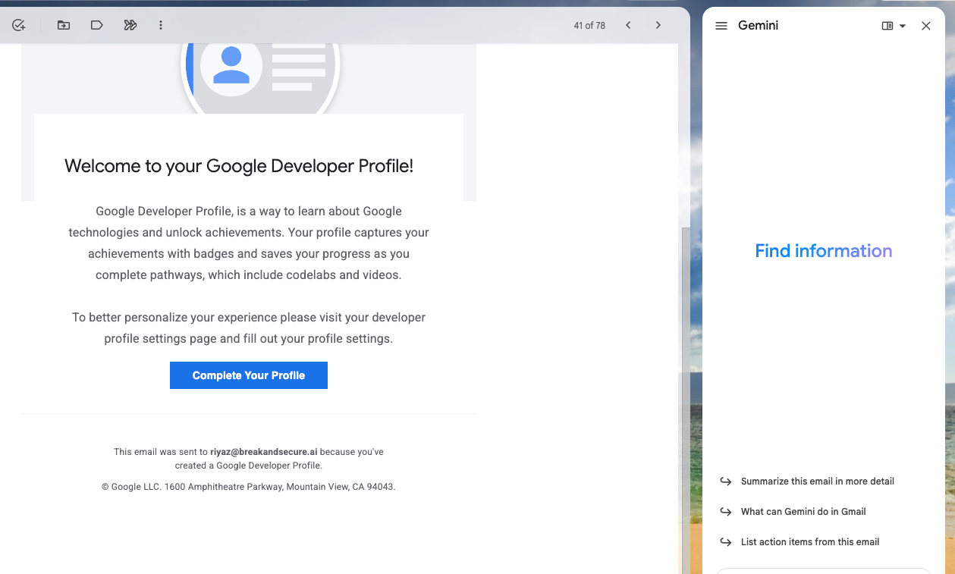The height and width of the screenshot is (574, 955).
Task: Click the 41 of 78 counter
Action: point(589,26)
